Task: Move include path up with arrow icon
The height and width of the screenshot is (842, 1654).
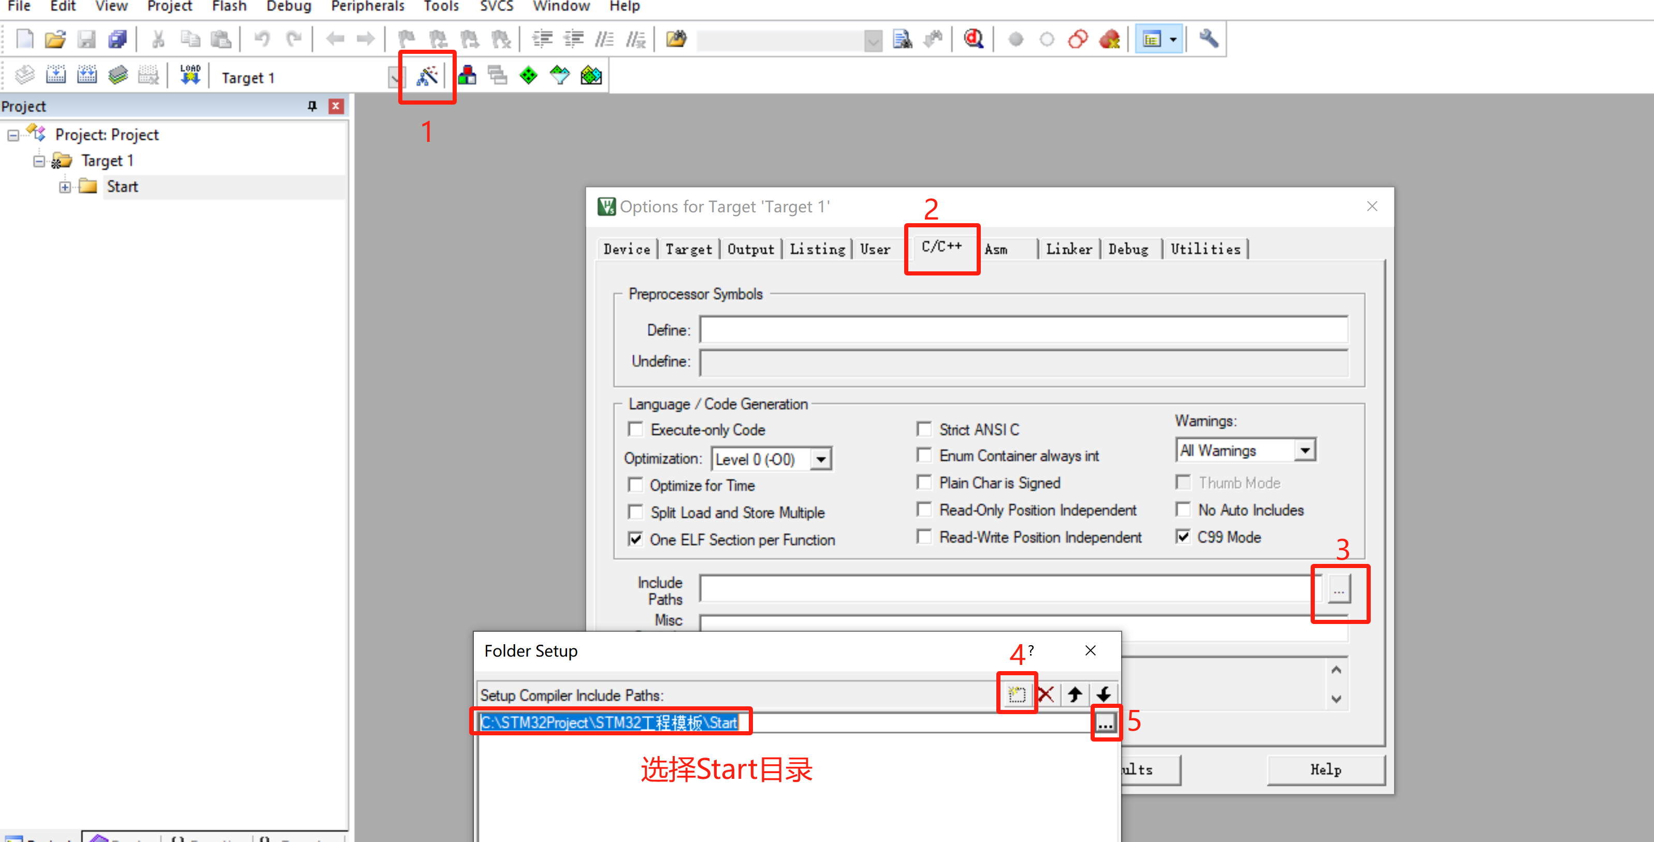Action: 1075,693
